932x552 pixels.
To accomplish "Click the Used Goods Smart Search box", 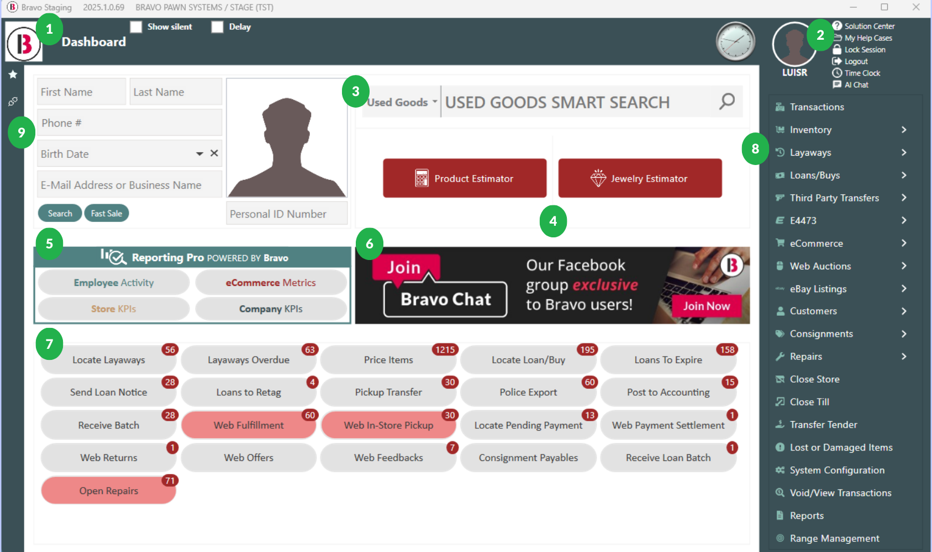I will [575, 102].
